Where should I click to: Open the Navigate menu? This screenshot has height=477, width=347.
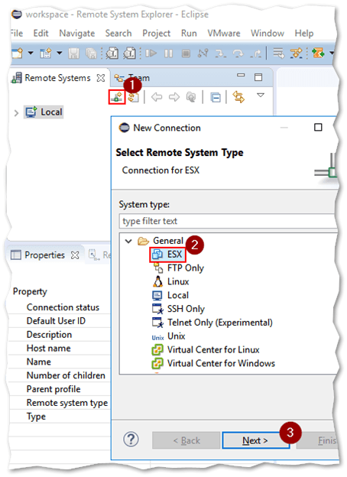(x=77, y=33)
